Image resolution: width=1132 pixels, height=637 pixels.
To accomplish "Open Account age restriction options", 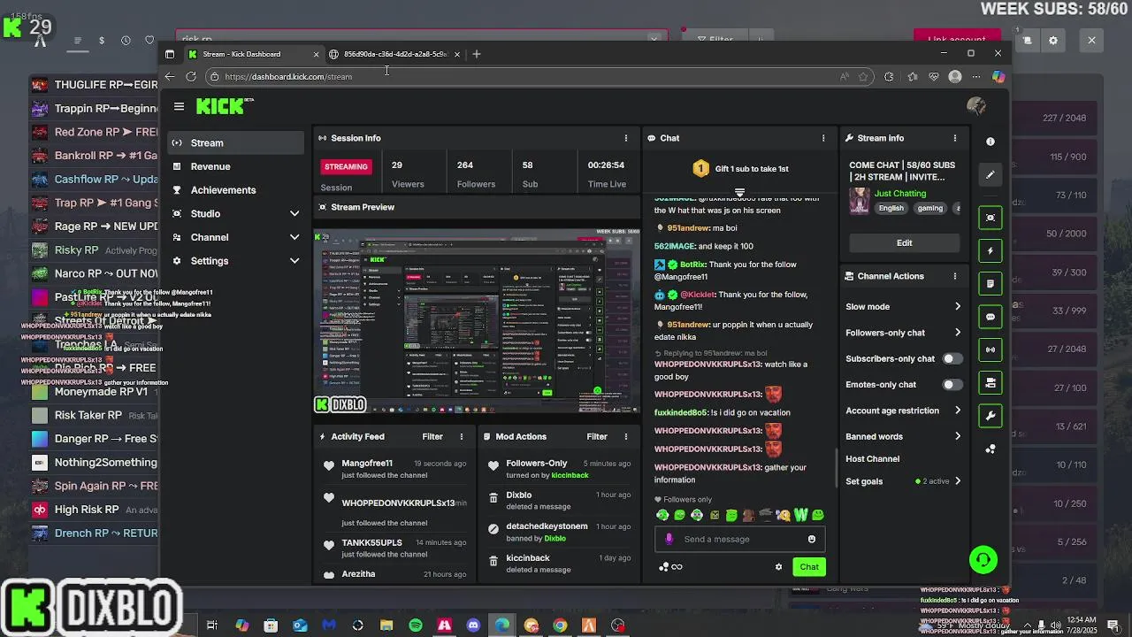I will click(x=958, y=411).
